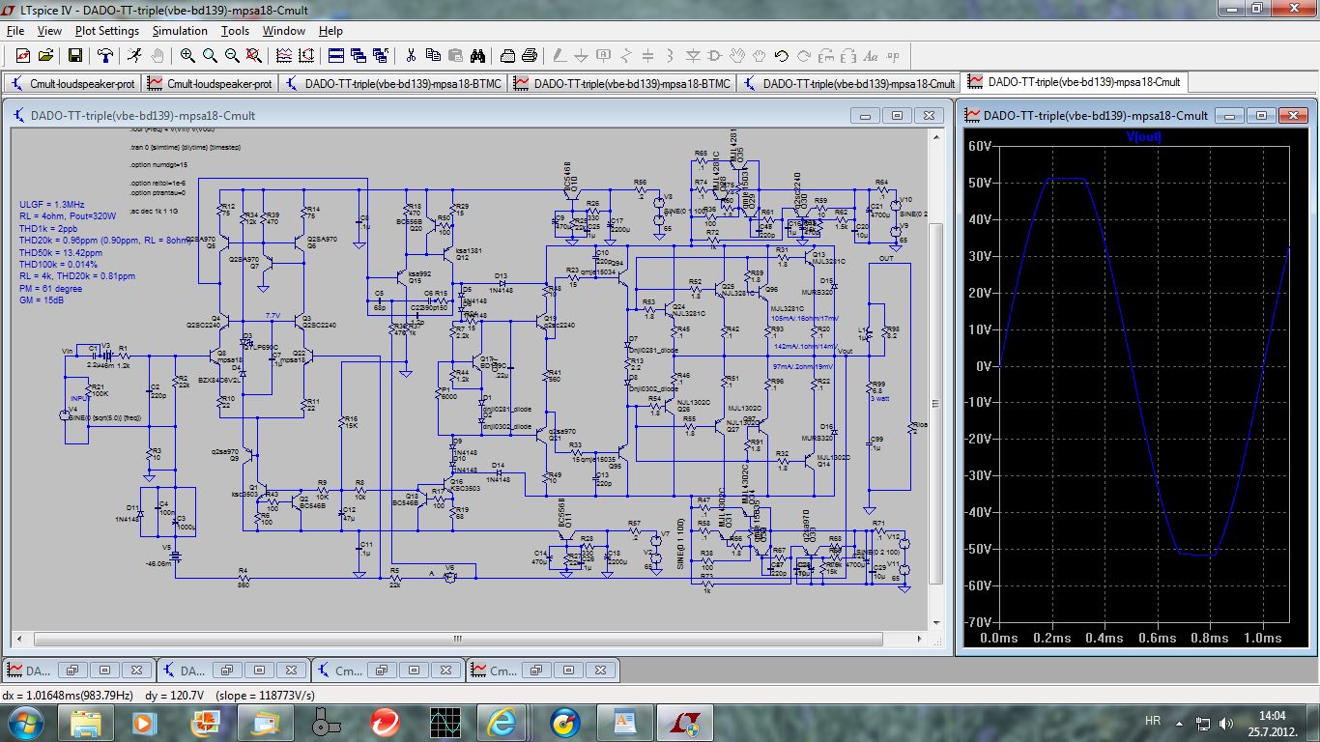Switch to the first Cmult-loudspeaker-prot schematic tab
This screenshot has height=742, width=1320.
[x=72, y=83]
